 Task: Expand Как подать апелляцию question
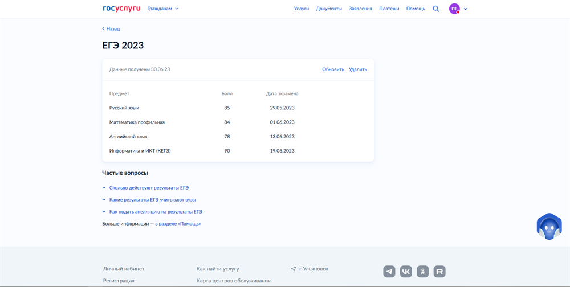152,211
